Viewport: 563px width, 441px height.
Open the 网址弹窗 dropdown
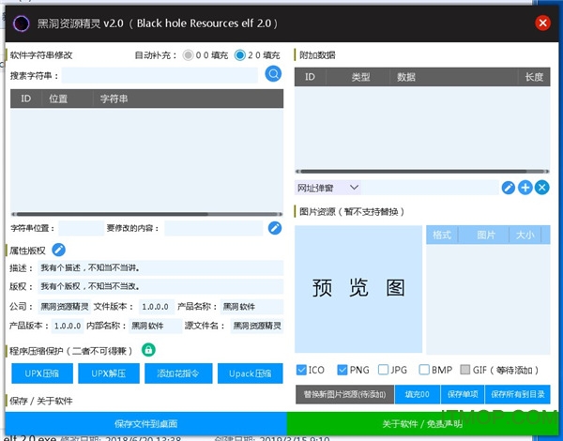[328, 188]
